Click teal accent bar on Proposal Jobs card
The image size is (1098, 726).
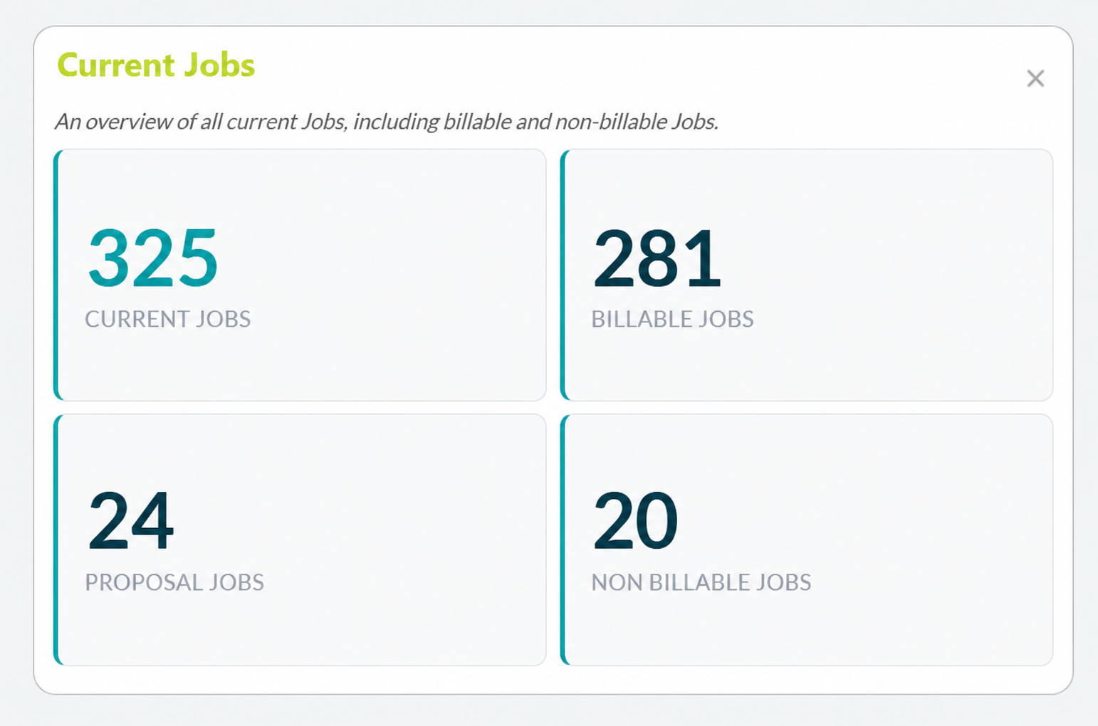[56, 540]
